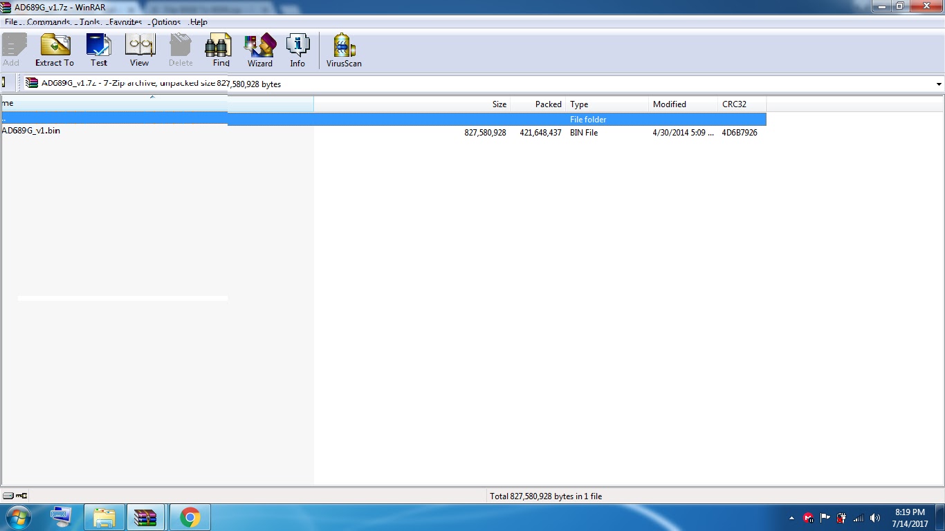Screen dimensions: 945x531
Task: Sort by the Modified column header
Action: coord(683,104)
